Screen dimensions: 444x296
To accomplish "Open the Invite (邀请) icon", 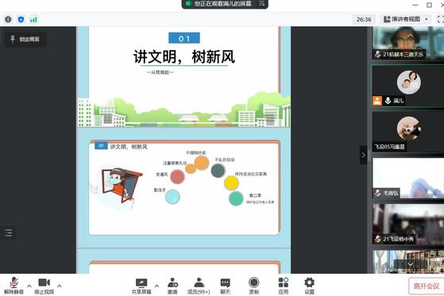I will pos(172,286).
